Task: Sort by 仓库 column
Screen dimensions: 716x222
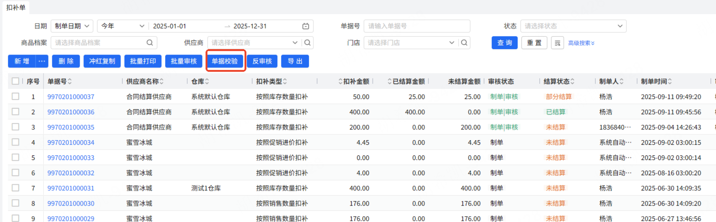Action: click(207, 81)
